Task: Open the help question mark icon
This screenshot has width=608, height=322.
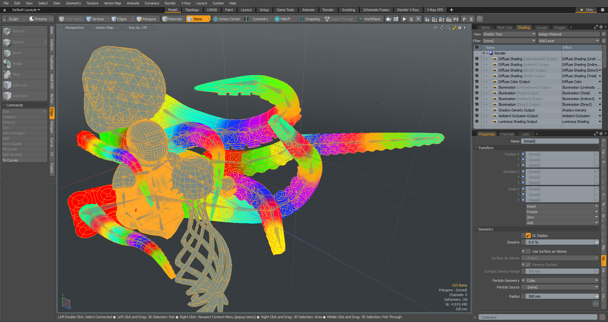Action: 480,19
